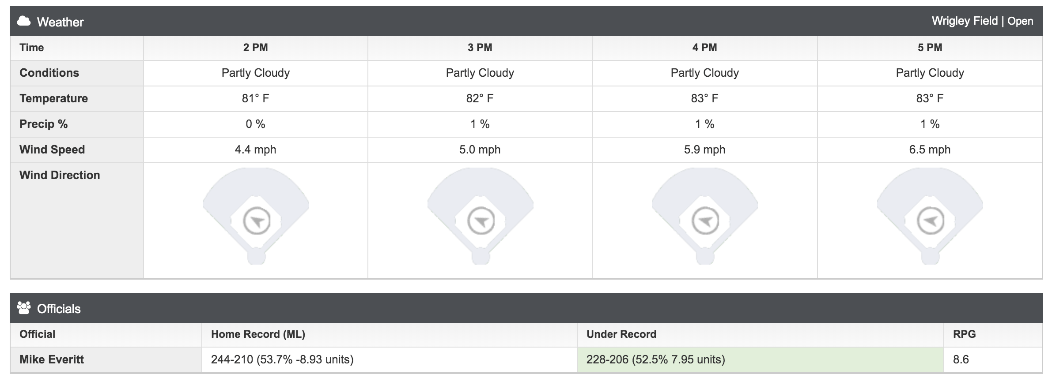The width and height of the screenshot is (1052, 389).
Task: Click the highlighted 228-206 under record cell
Action: coord(760,359)
